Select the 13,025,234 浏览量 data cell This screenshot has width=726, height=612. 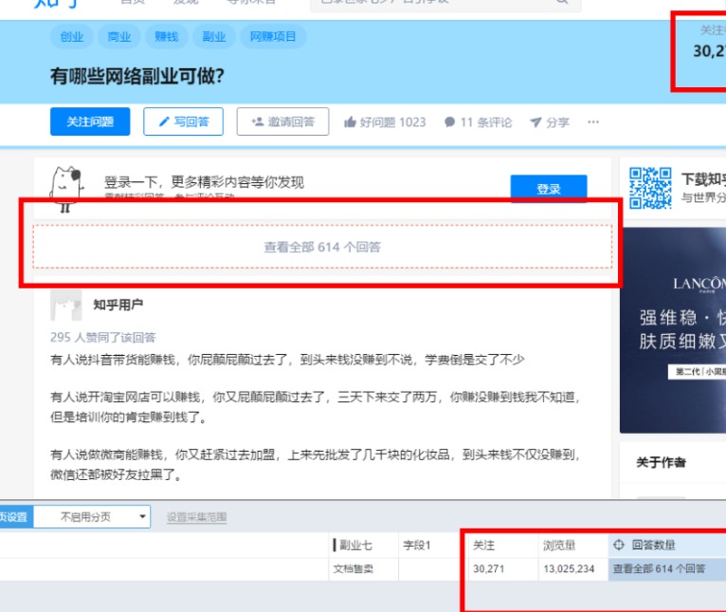tap(569, 569)
